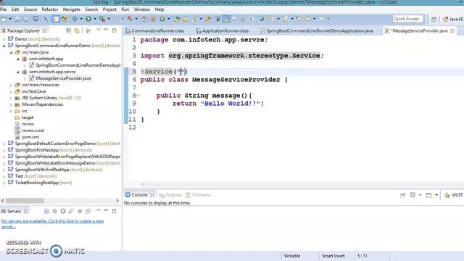The image size is (464, 261).
Task: Switch to the Problems view tab
Action: (198, 195)
